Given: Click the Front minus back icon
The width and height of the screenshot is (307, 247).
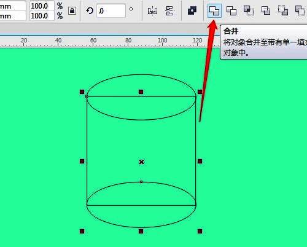Looking at the screenshot, I should pyautogui.click(x=283, y=10).
